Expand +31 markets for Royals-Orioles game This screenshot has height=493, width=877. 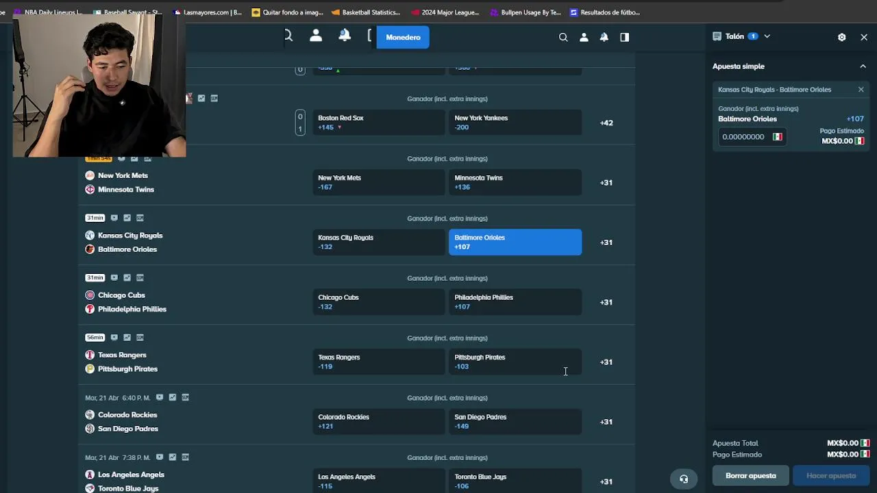pyautogui.click(x=606, y=242)
